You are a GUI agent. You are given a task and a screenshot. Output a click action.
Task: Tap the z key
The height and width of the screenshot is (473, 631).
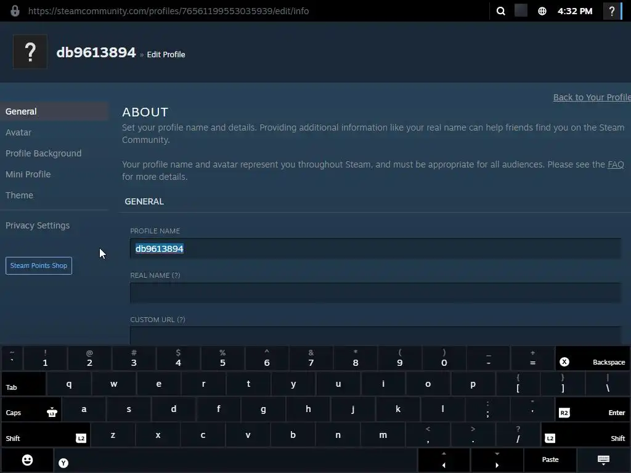pyautogui.click(x=113, y=435)
